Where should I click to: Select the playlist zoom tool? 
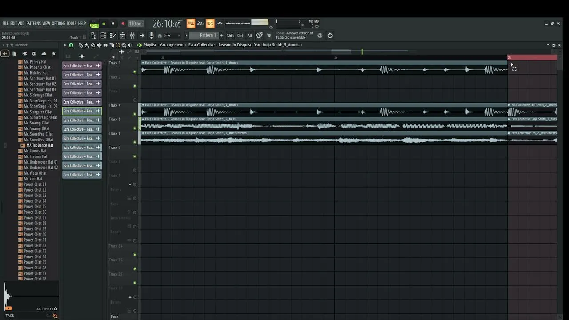pos(124,45)
